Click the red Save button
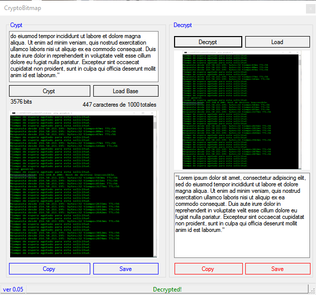316x295 pixels. pyautogui.click(x=278, y=268)
